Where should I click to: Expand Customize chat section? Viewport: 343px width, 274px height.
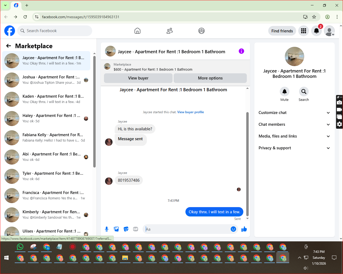(x=294, y=113)
